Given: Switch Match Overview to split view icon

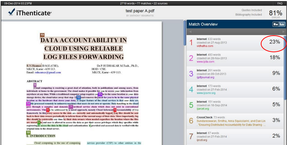Looking at the screenshot, I should pos(275,24).
